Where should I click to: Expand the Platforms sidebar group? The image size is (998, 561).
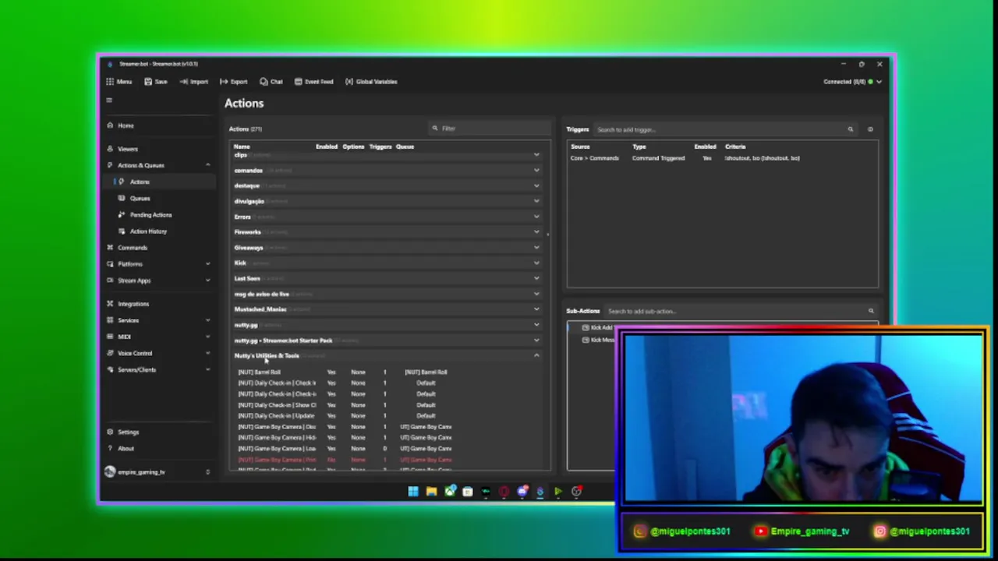pos(159,264)
